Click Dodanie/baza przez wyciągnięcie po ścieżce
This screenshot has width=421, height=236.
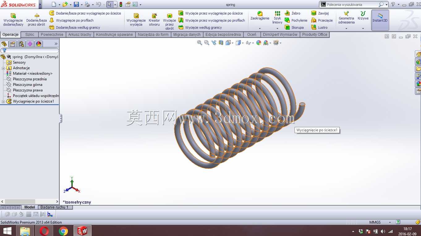[x=85, y=13]
